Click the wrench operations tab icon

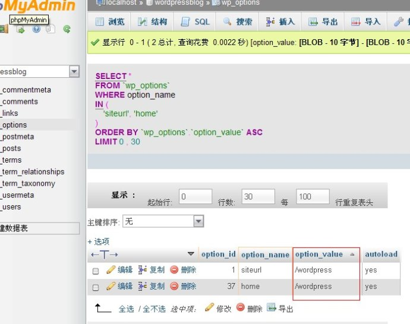click(x=398, y=22)
